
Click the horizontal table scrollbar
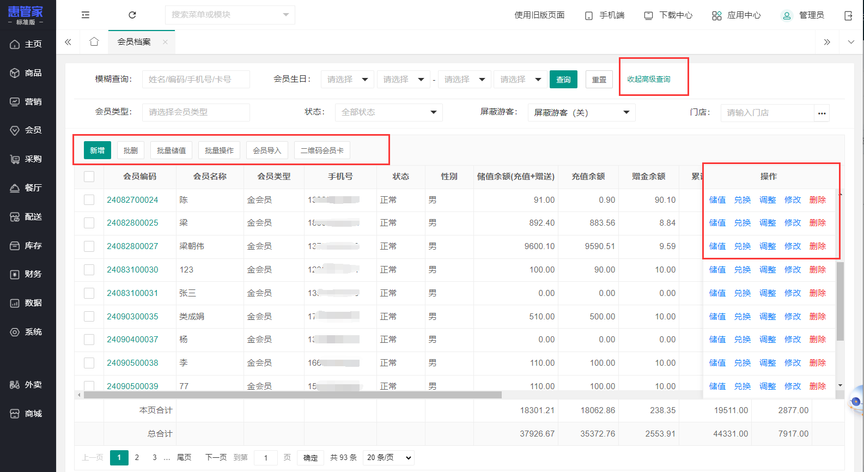coord(293,395)
